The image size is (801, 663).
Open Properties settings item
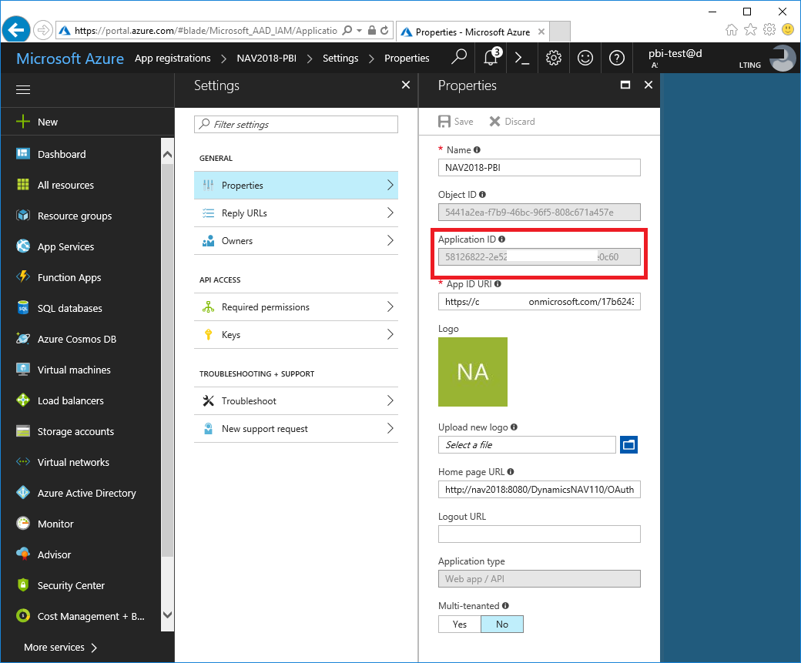[x=296, y=185]
